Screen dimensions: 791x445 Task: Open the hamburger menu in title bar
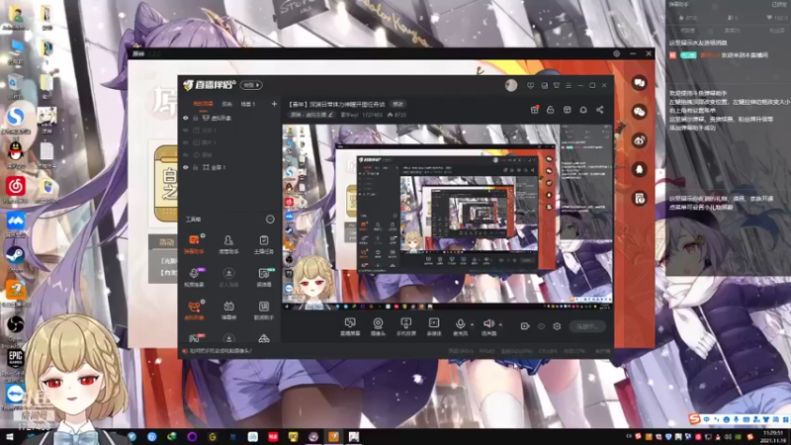pos(569,85)
